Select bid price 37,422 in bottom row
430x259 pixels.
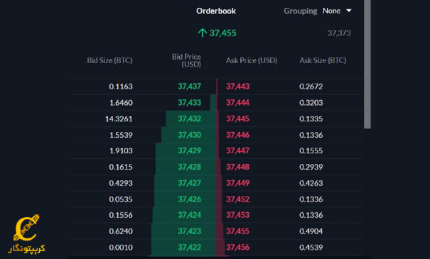[190, 247]
